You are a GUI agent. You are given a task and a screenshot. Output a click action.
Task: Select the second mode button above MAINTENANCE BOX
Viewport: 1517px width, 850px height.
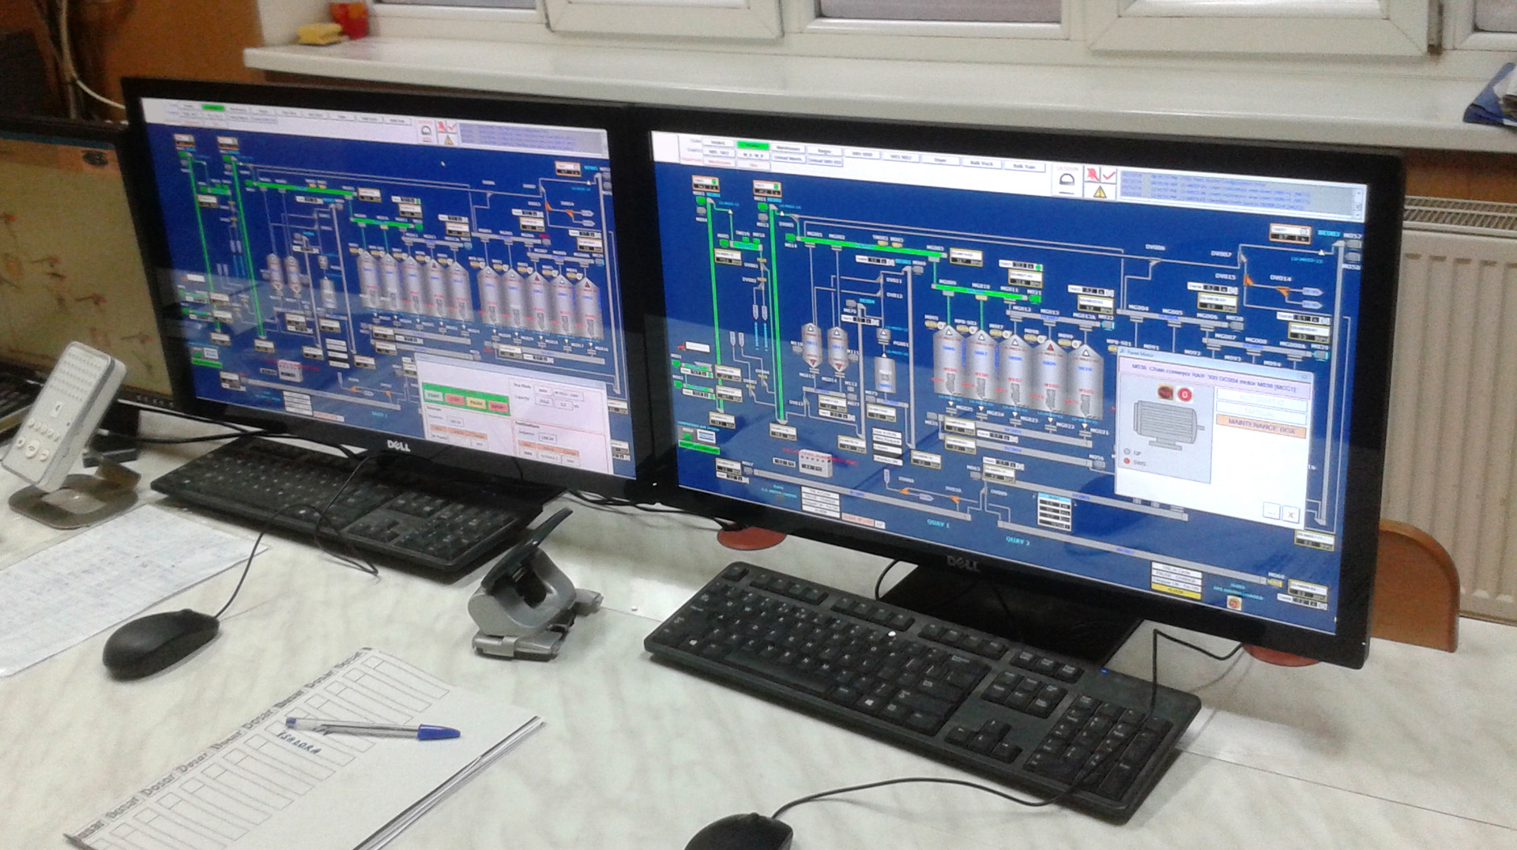pos(1261,414)
